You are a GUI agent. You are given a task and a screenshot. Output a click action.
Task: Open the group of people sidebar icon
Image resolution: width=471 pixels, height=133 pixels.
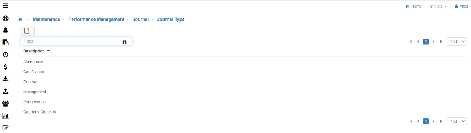coord(5,103)
